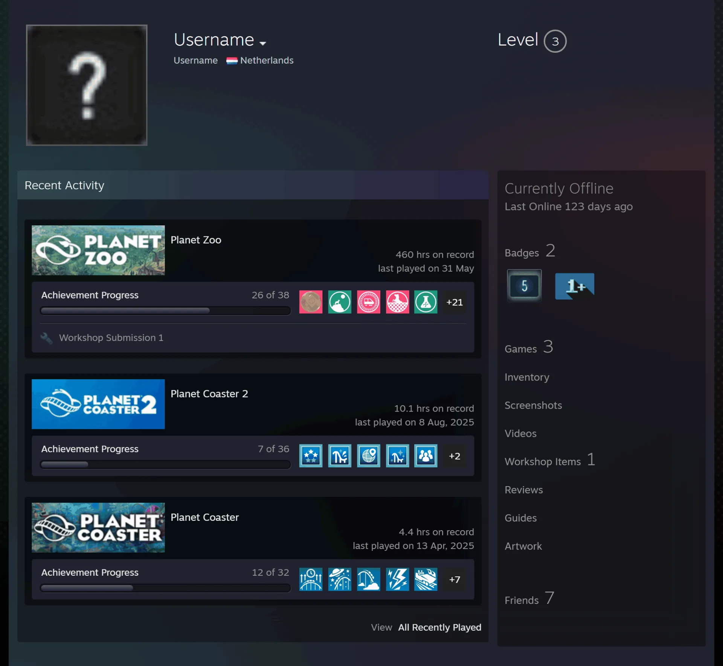This screenshot has width=723, height=666.
Task: Click the Planet Coaster 2 title link
Action: (209, 394)
